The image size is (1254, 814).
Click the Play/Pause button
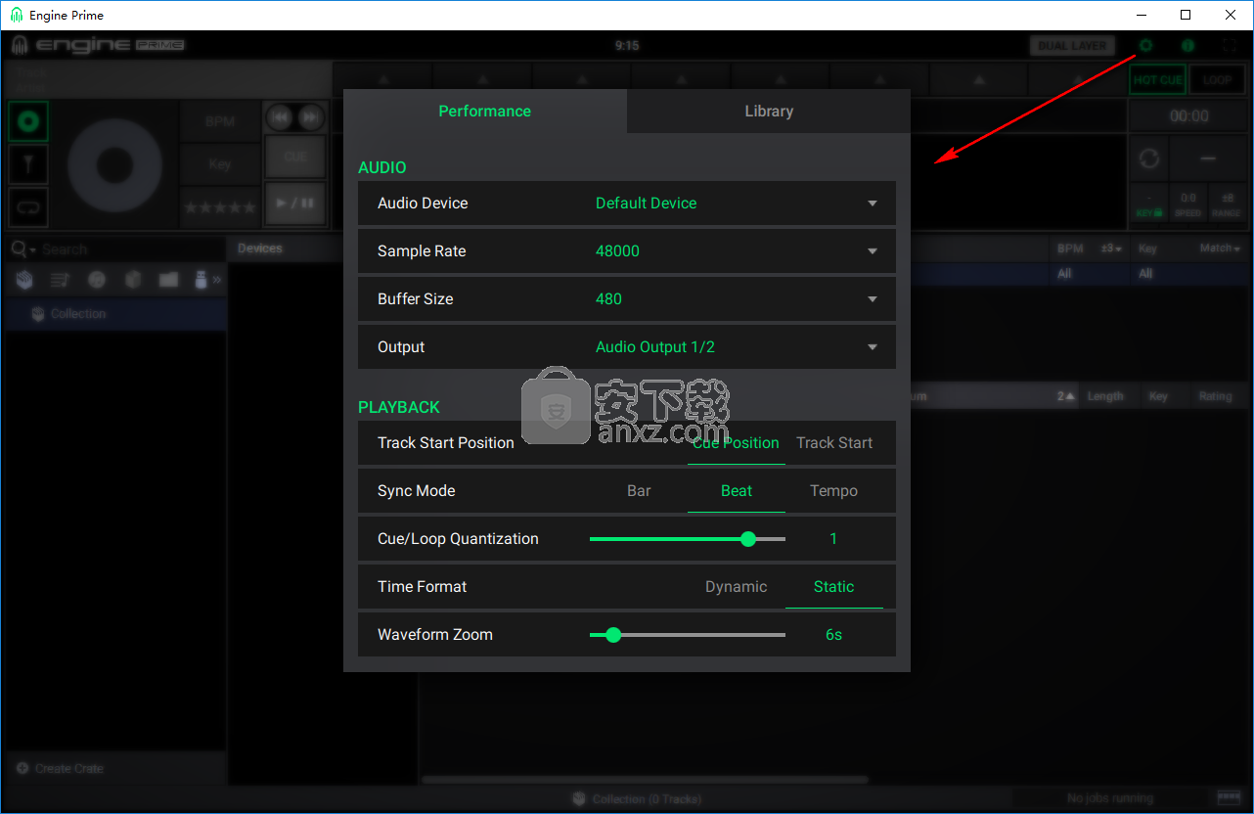click(x=294, y=203)
